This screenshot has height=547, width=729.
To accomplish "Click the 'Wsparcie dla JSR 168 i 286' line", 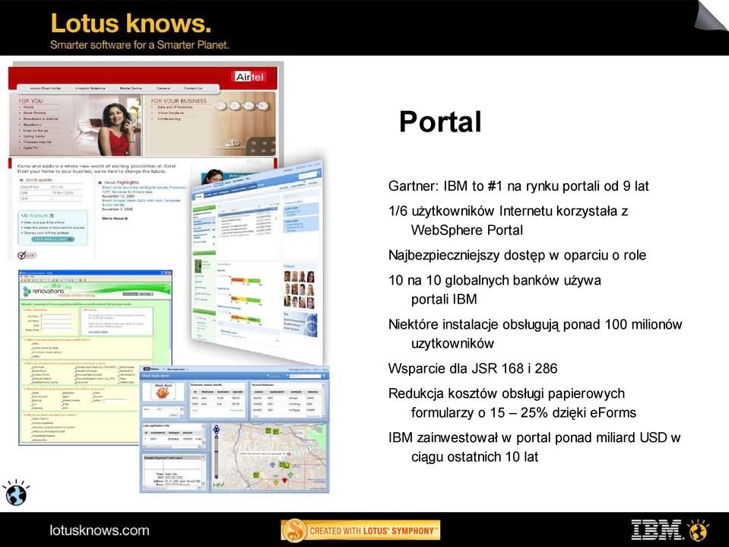I will 473,368.
